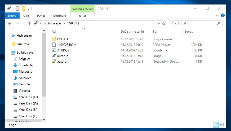The width and height of the screenshot is (231, 131).
Task: Click the Back navigation arrow
Action: (x=10, y=23)
